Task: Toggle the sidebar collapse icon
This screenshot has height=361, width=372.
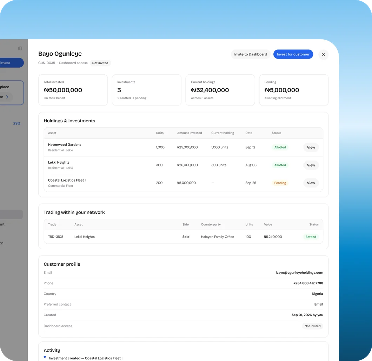Action: click(x=20, y=48)
